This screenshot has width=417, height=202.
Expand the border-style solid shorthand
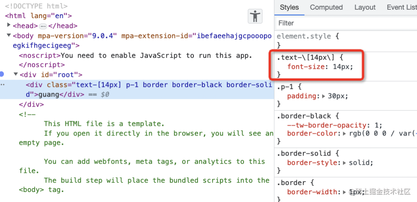click(345, 163)
